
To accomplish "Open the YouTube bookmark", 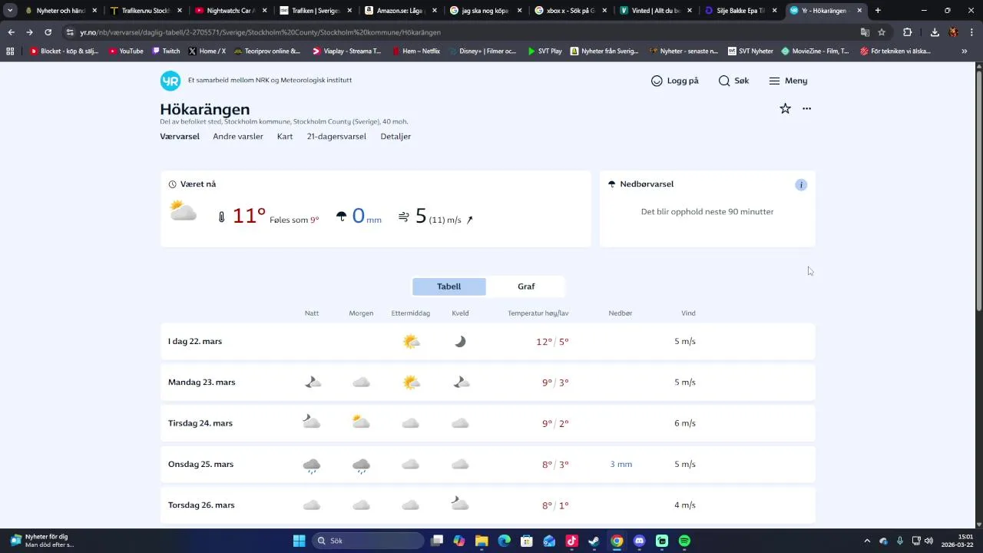I will [125, 51].
